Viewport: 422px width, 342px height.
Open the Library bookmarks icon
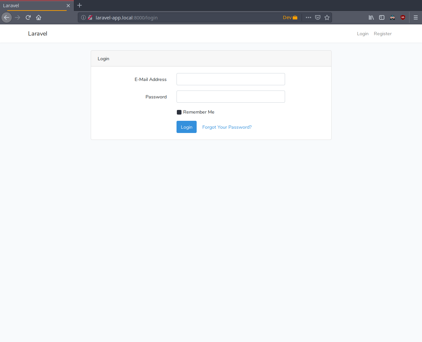371,17
